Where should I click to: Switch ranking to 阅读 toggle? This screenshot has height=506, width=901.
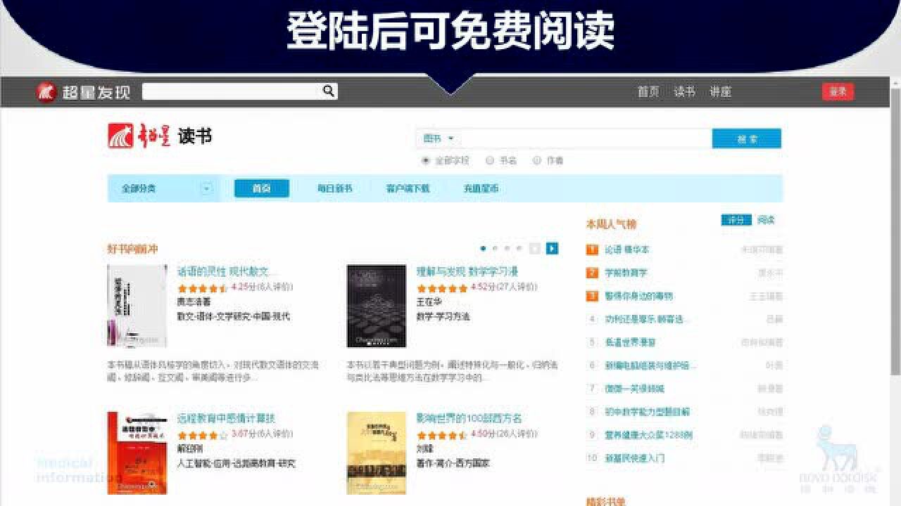(766, 220)
